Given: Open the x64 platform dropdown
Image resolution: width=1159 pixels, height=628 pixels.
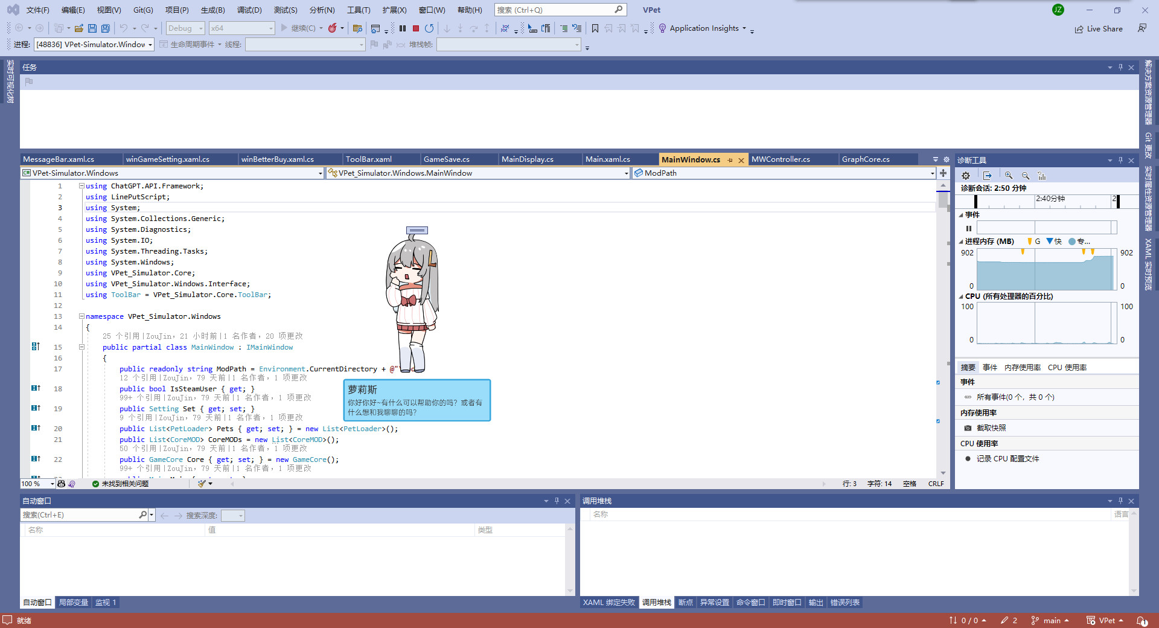Looking at the screenshot, I should pos(241,28).
